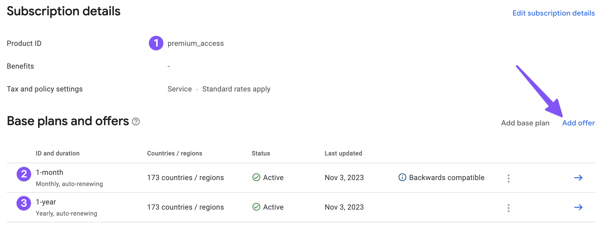Click the Last updated column header
Screen dimensions: 607x228
343,153
